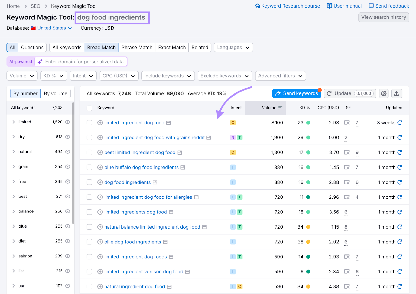Click the export icon next to Update button
The height and width of the screenshot is (294, 416).
397,93
